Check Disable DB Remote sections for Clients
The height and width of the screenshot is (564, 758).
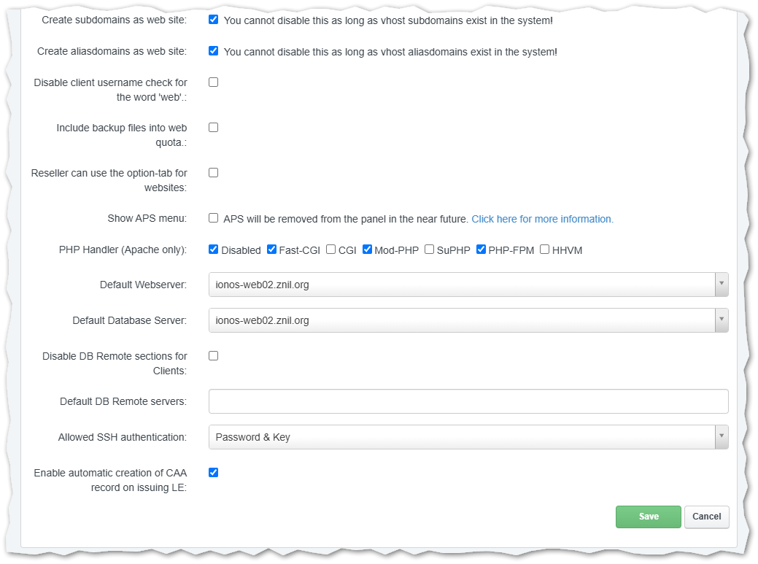[x=213, y=355]
